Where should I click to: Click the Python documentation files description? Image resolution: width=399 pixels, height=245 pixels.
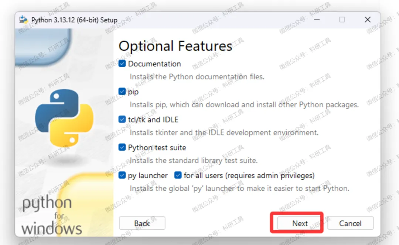click(197, 77)
